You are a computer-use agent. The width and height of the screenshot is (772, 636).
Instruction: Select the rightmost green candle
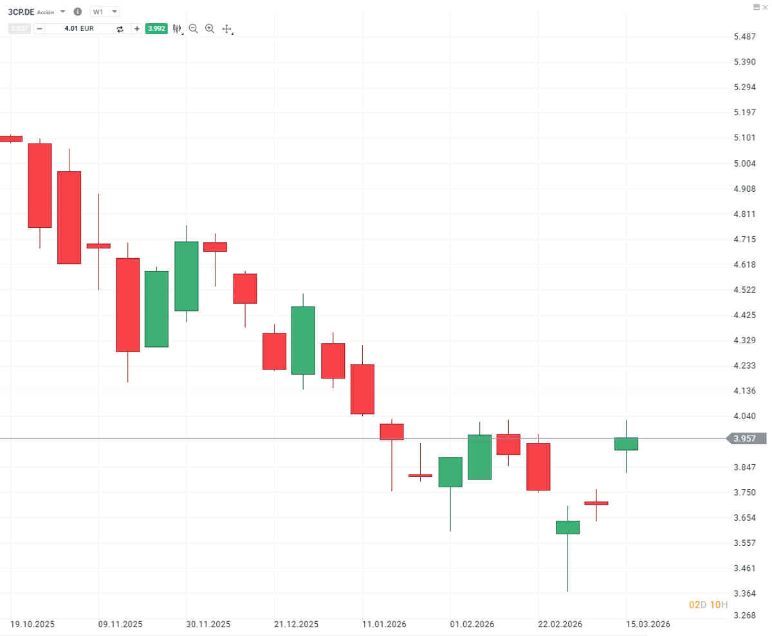[x=626, y=444]
